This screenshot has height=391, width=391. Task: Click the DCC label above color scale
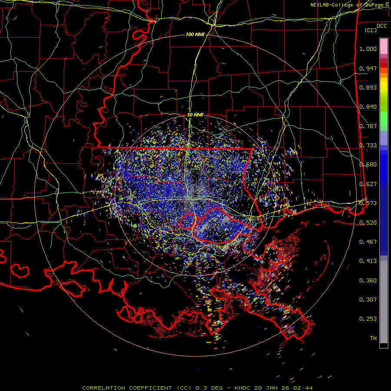pos(381,26)
